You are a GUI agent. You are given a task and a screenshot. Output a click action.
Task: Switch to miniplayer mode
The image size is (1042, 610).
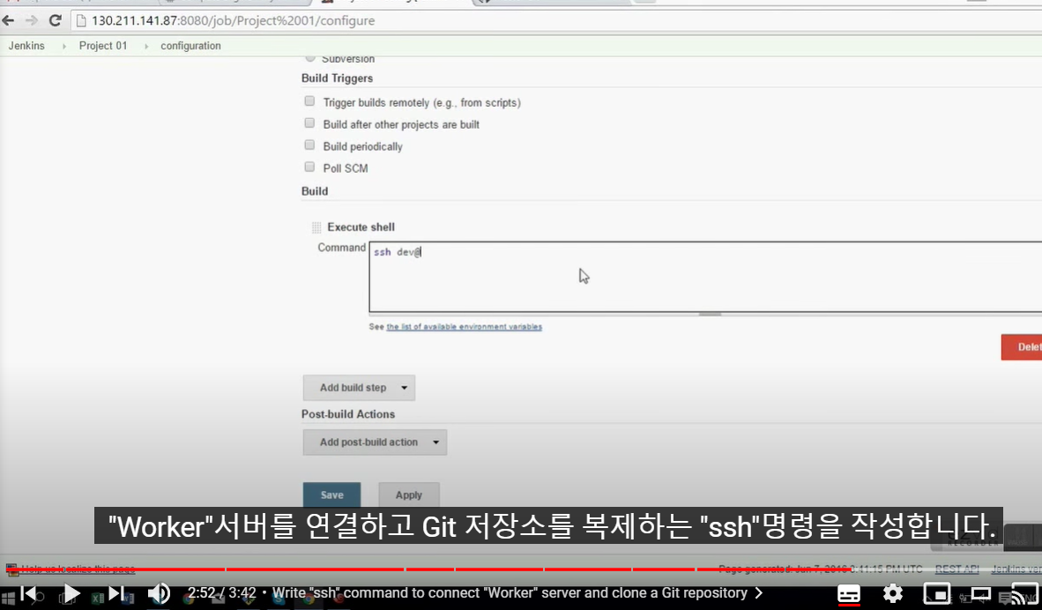coord(936,592)
